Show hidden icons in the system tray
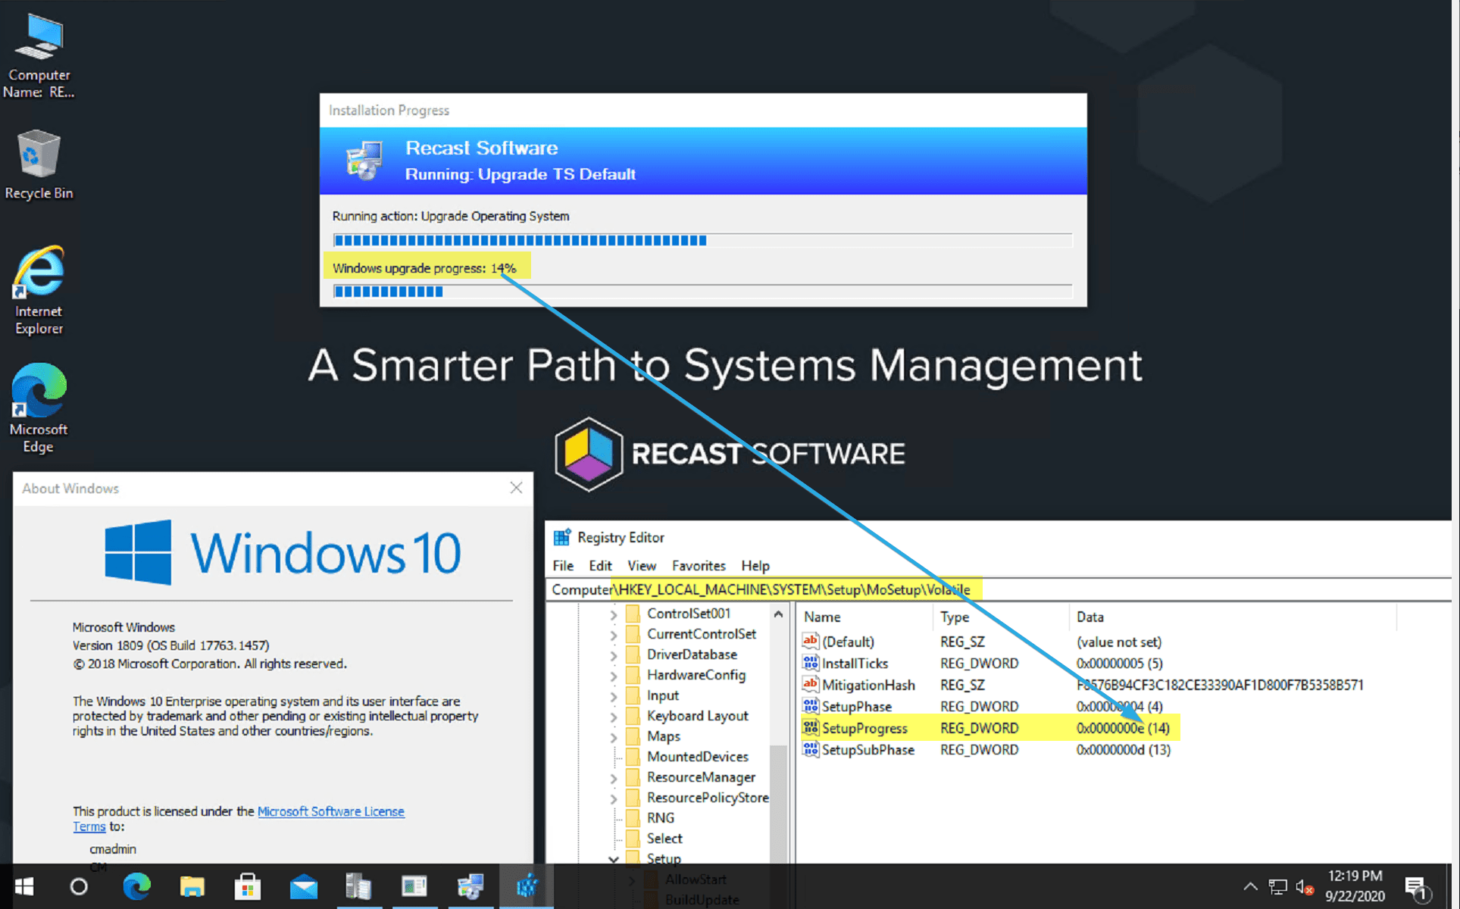1460x909 pixels. (x=1250, y=886)
